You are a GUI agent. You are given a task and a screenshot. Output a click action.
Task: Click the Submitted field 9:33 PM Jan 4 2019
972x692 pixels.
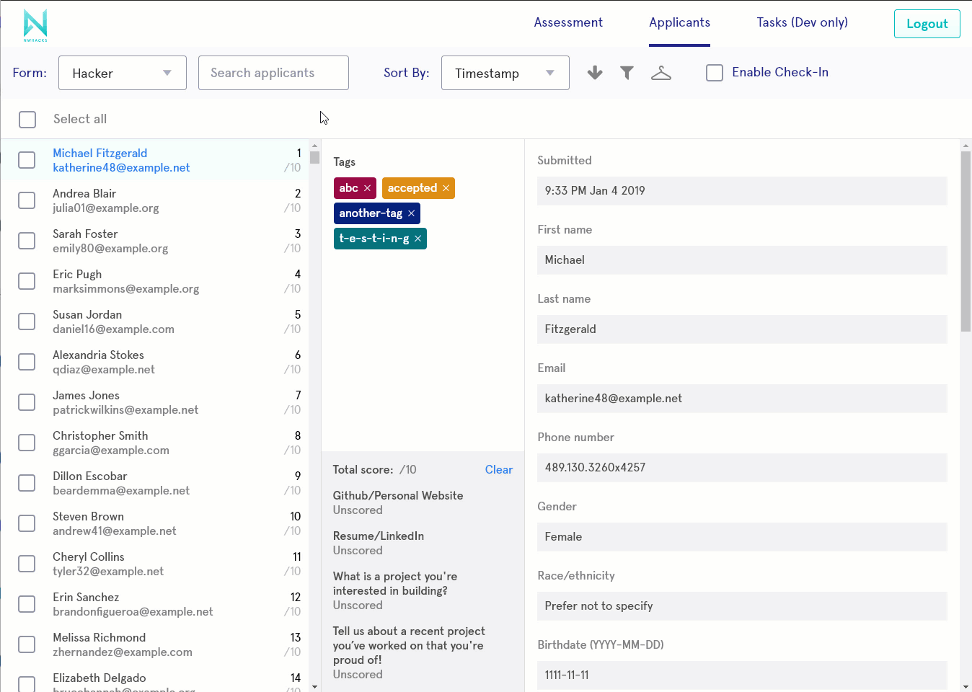[x=742, y=191]
